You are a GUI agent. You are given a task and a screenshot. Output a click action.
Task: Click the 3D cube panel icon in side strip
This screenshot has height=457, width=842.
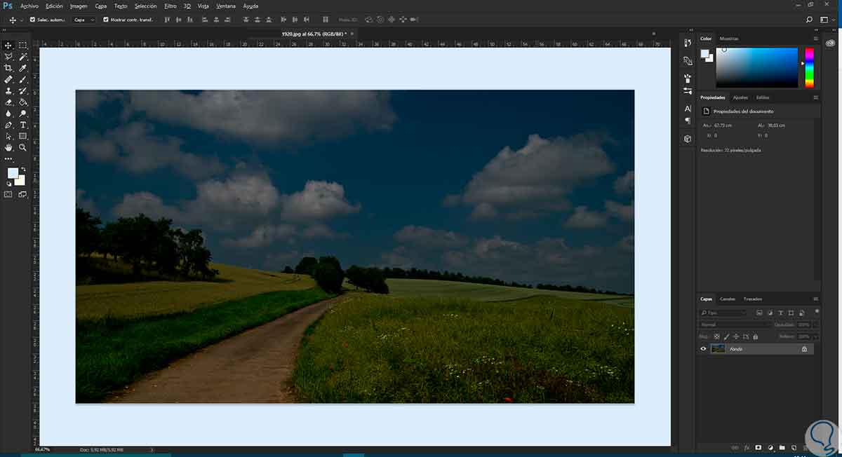[688, 139]
